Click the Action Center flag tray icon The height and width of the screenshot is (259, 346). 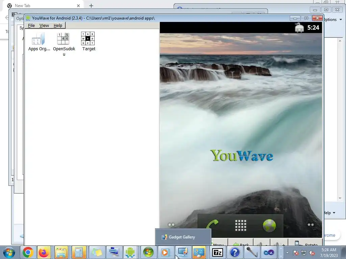click(295, 253)
